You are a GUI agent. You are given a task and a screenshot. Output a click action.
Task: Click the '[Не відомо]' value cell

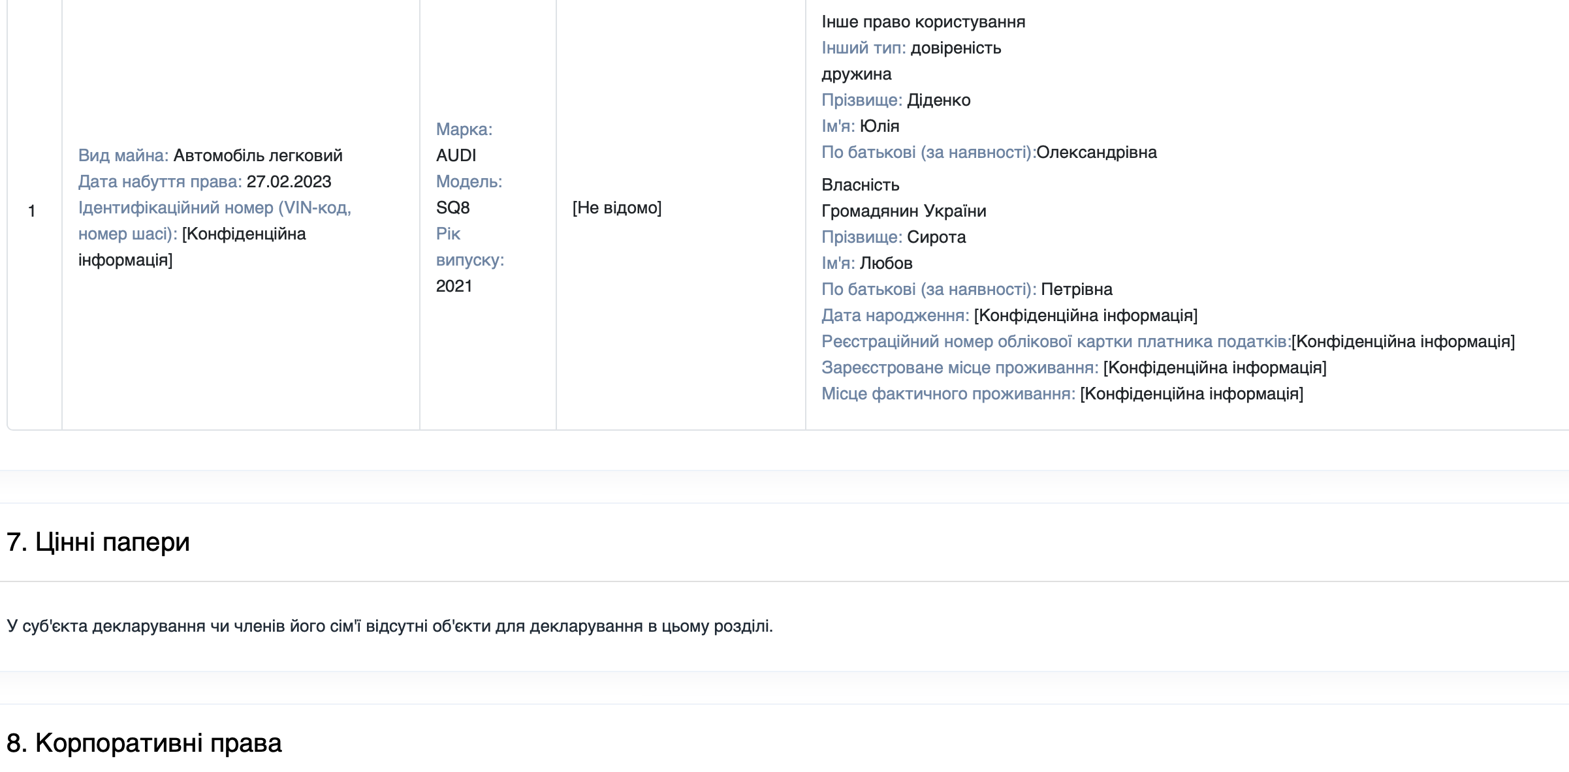pos(616,208)
